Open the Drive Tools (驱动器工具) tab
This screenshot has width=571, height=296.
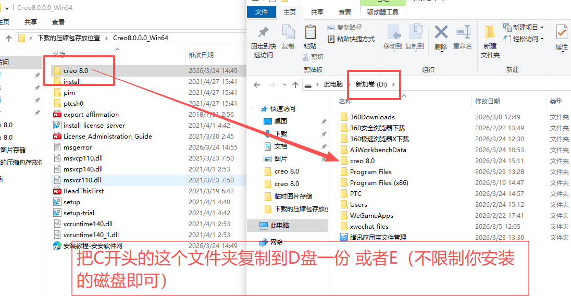click(x=383, y=13)
